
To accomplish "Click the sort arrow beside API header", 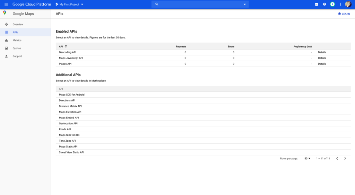I will pyautogui.click(x=66, y=46).
